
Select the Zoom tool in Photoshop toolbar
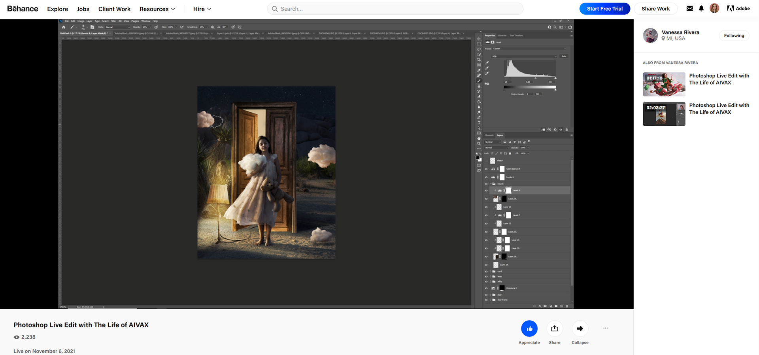(479, 144)
